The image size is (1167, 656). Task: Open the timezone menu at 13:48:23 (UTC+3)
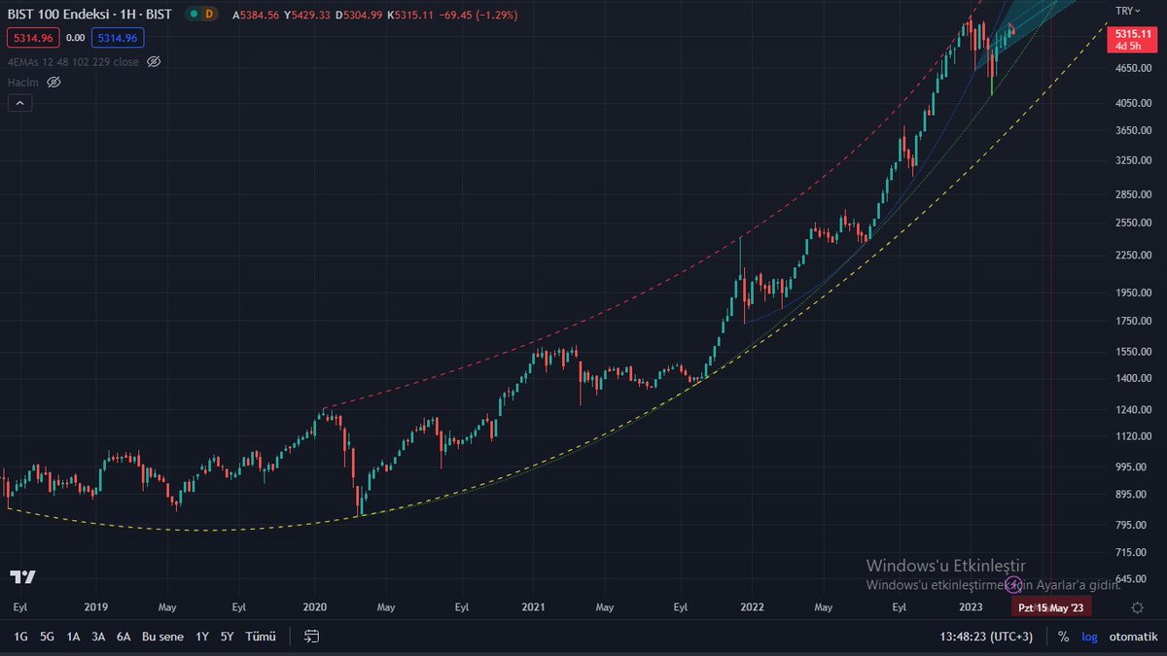click(986, 637)
